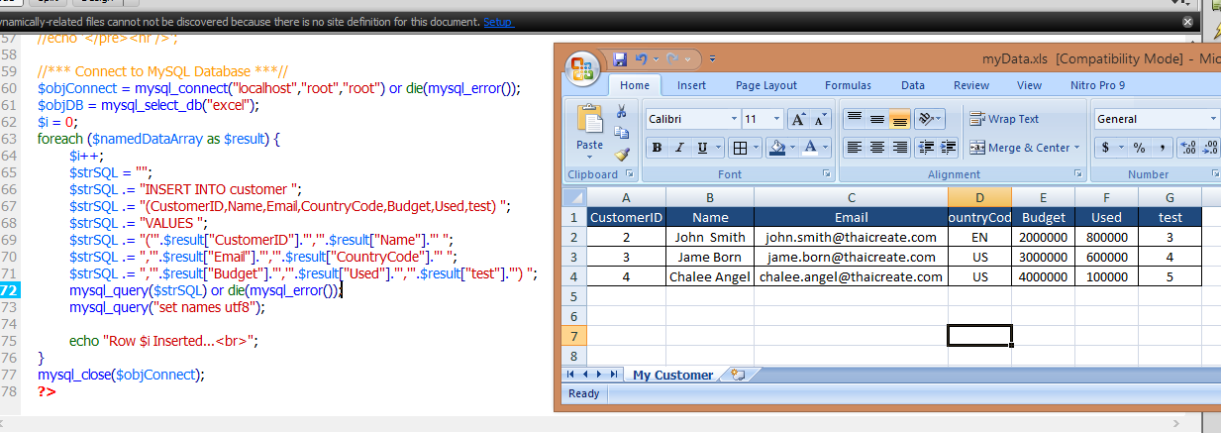Switch to the Formulas ribbon tab
Screen dimensions: 1221x433
(x=848, y=85)
